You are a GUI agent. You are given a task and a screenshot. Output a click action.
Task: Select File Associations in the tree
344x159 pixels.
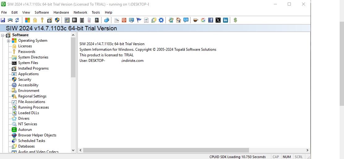point(32,102)
